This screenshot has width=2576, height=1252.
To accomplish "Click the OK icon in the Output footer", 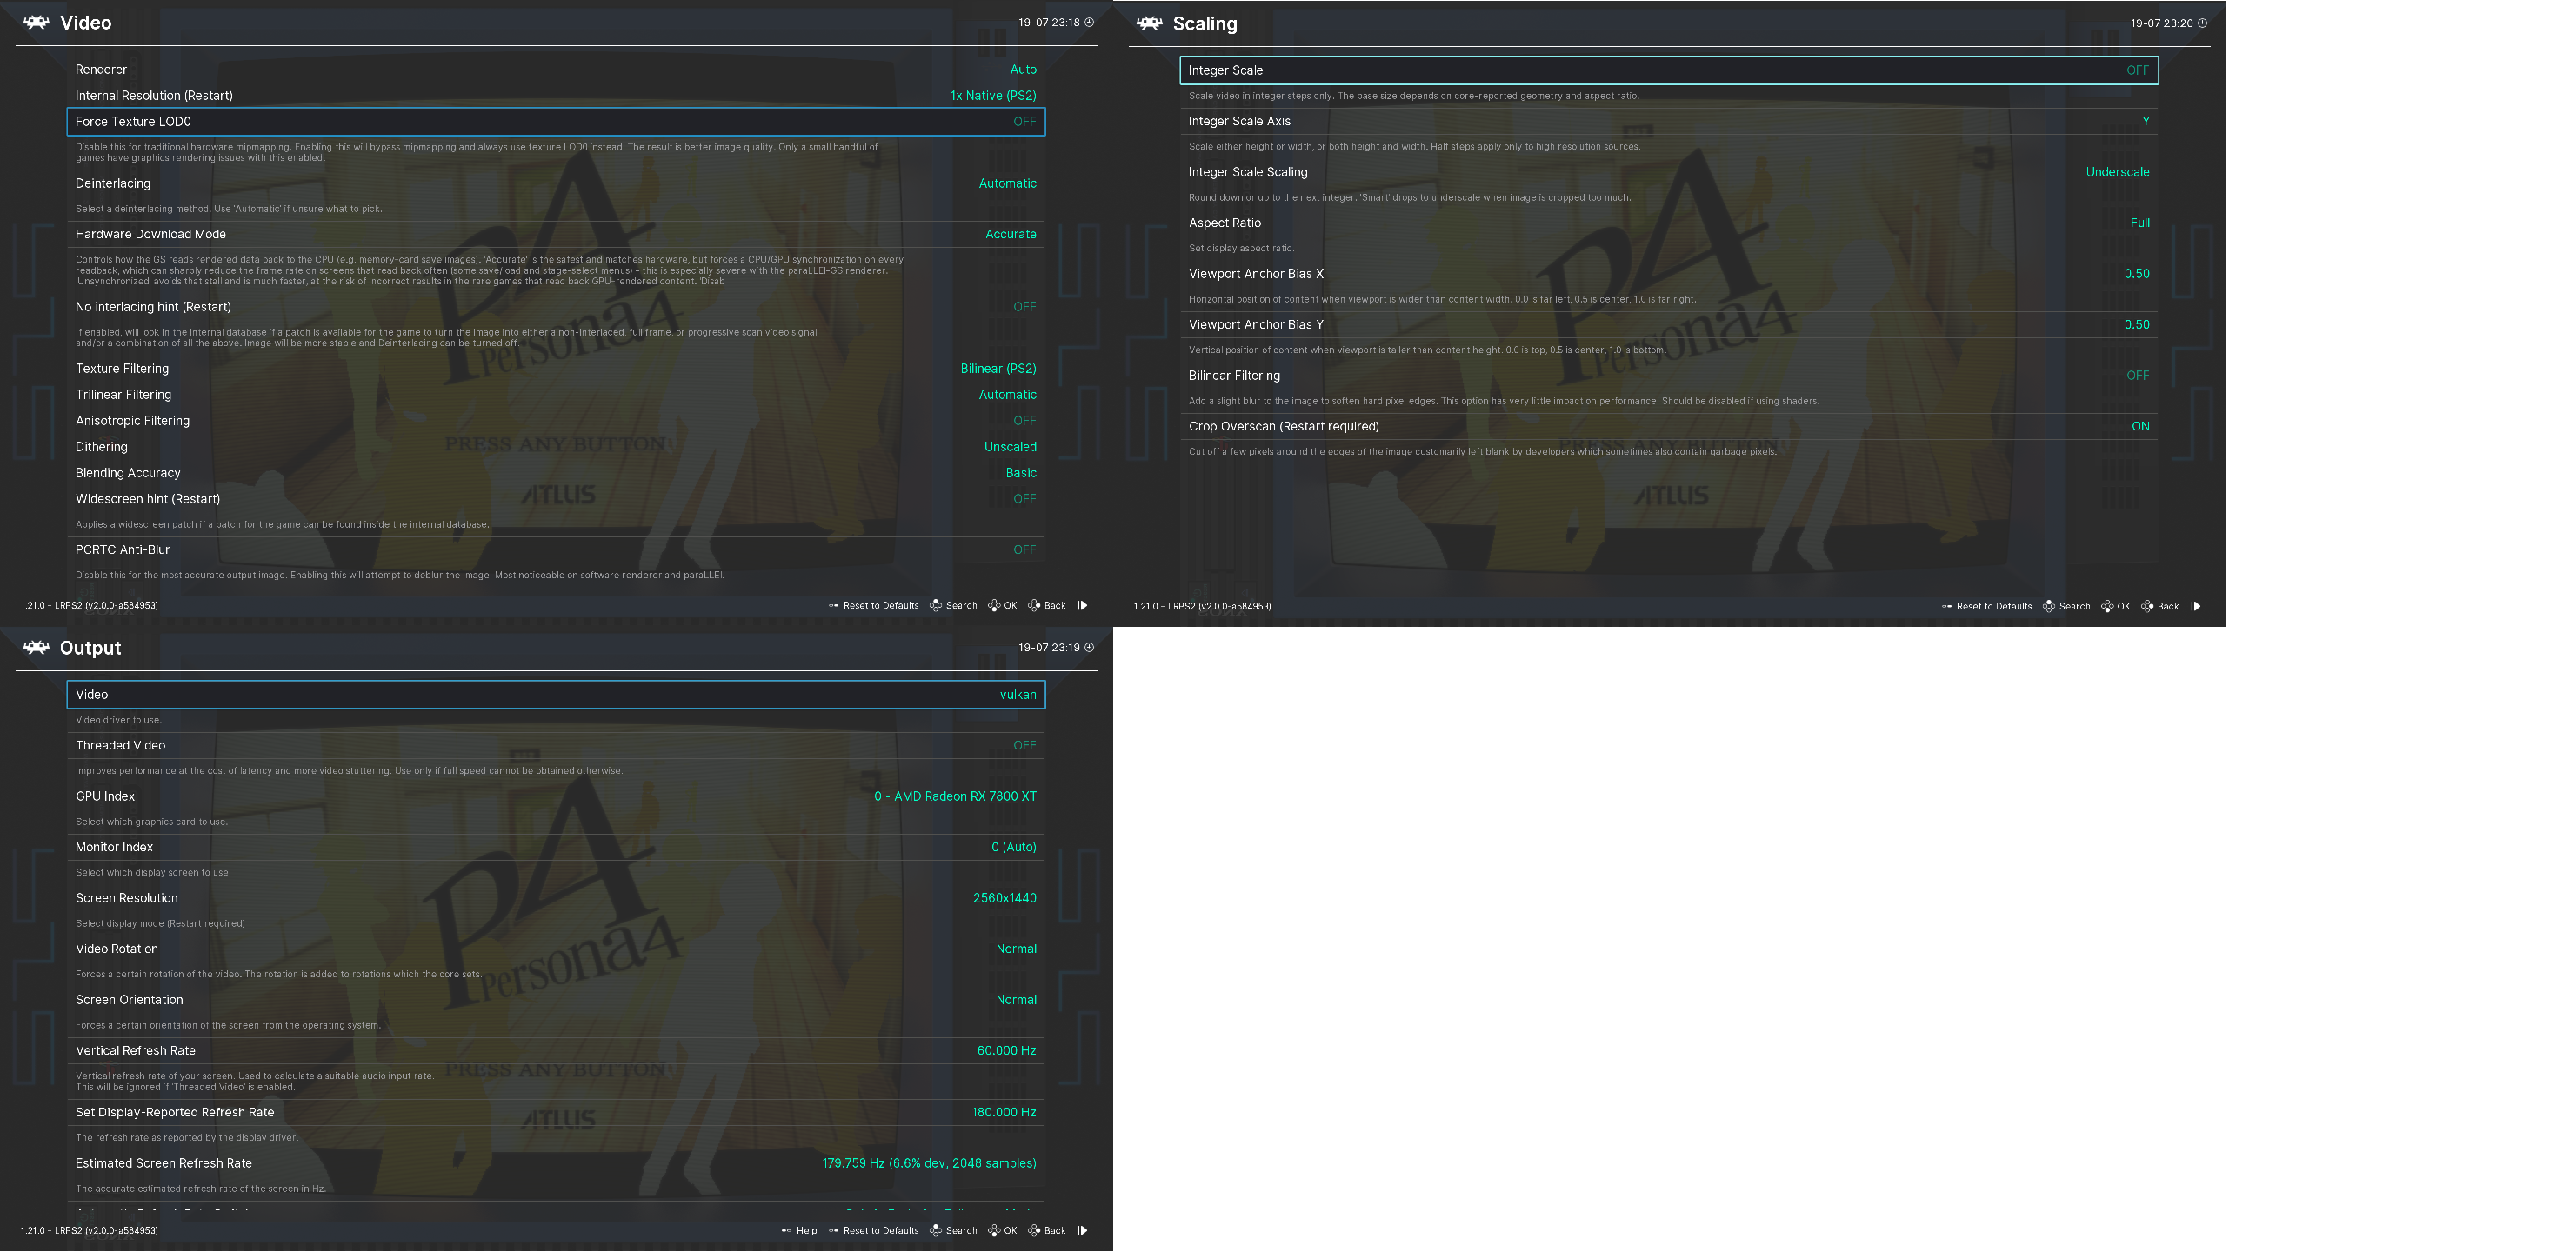I will [x=994, y=1231].
